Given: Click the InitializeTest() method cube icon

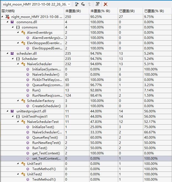Looking at the screenshot, I should coord(28,127).
